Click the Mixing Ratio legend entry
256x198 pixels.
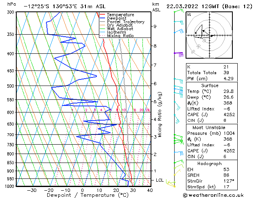[120, 35]
